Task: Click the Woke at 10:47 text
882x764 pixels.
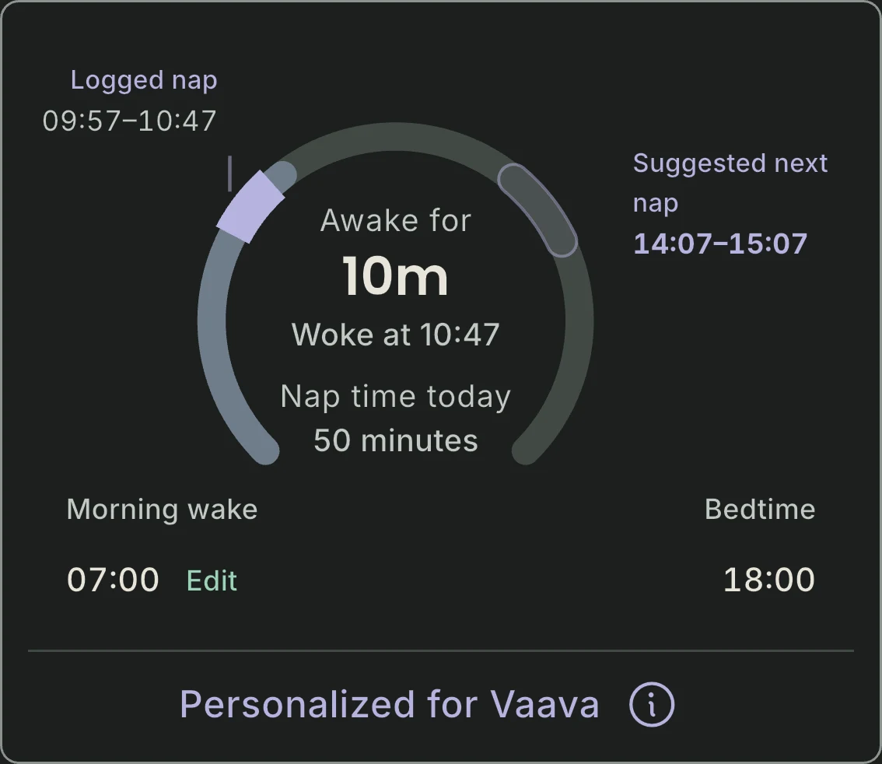Action: click(x=395, y=335)
